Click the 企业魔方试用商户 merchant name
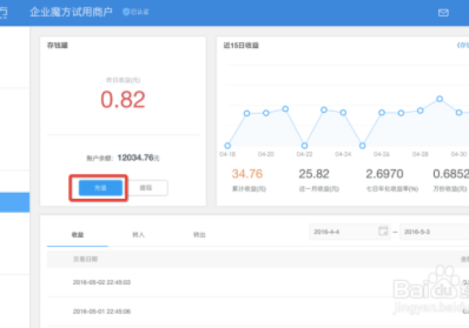Viewport: 469px width, 328px height. click(x=71, y=13)
